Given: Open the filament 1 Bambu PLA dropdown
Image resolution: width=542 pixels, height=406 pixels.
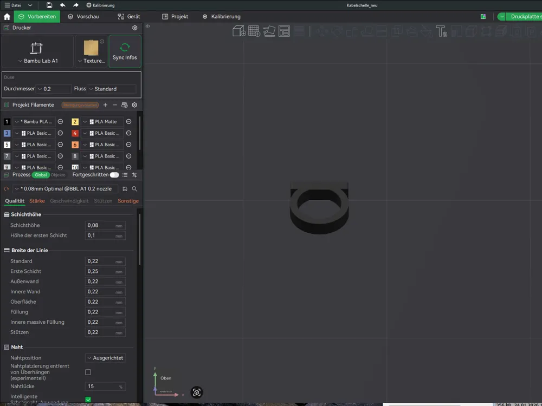Looking at the screenshot, I should click(x=34, y=121).
